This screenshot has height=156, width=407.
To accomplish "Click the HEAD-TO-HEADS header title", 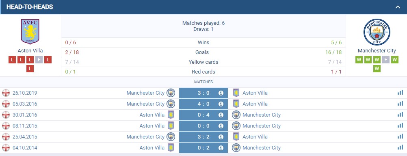I will click(30, 7).
